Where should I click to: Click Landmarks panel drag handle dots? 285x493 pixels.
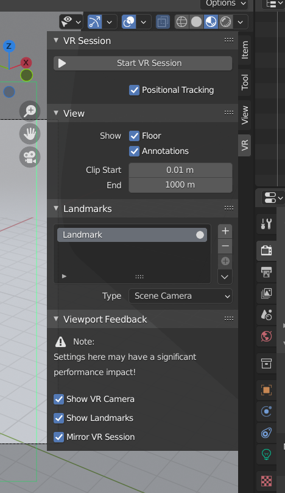click(229, 208)
